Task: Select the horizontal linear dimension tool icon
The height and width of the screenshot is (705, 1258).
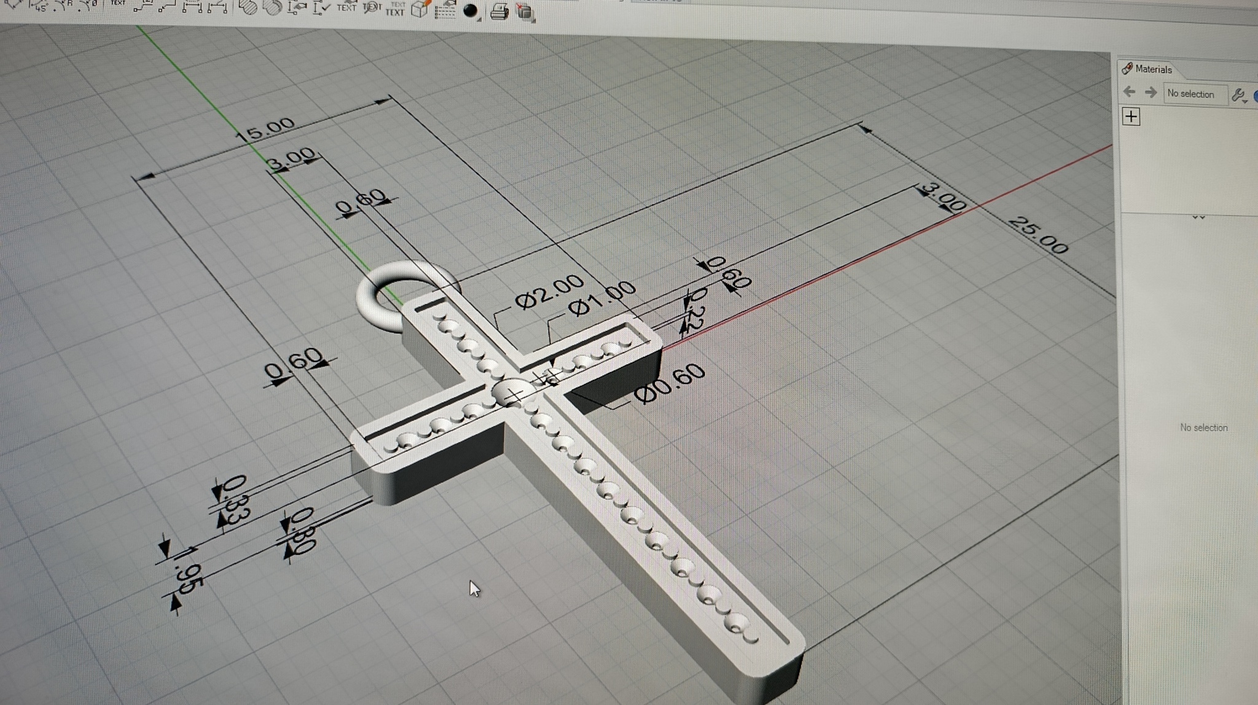Action: click(192, 7)
